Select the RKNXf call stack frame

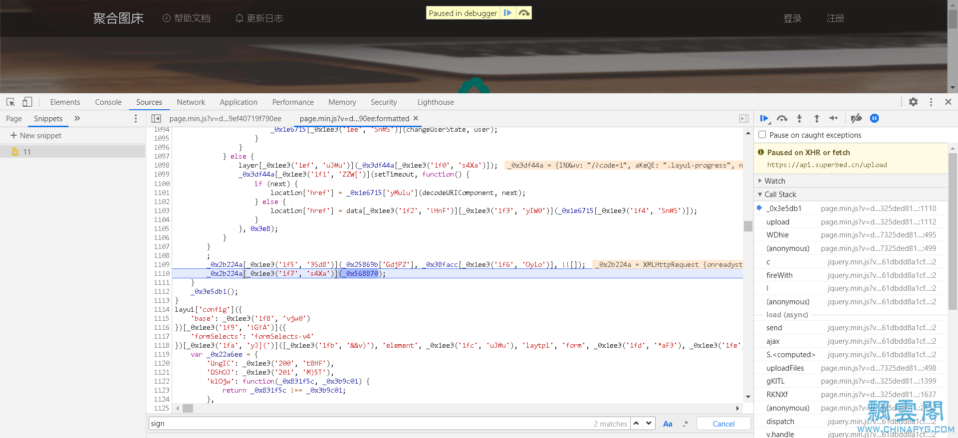point(851,394)
